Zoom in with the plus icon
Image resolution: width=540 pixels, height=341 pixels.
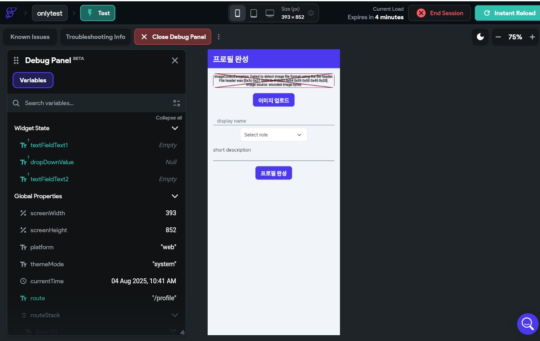(532, 37)
